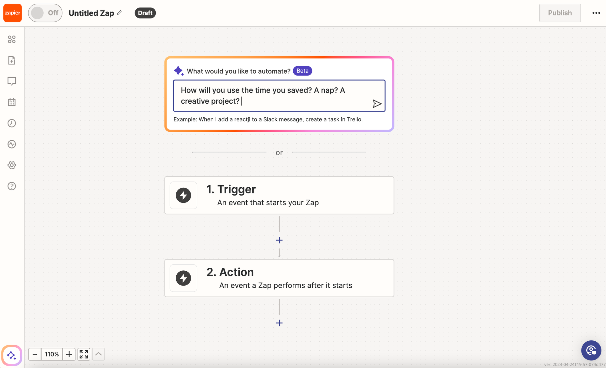Open the three-dot more options menu
The image size is (606, 368).
tap(596, 13)
